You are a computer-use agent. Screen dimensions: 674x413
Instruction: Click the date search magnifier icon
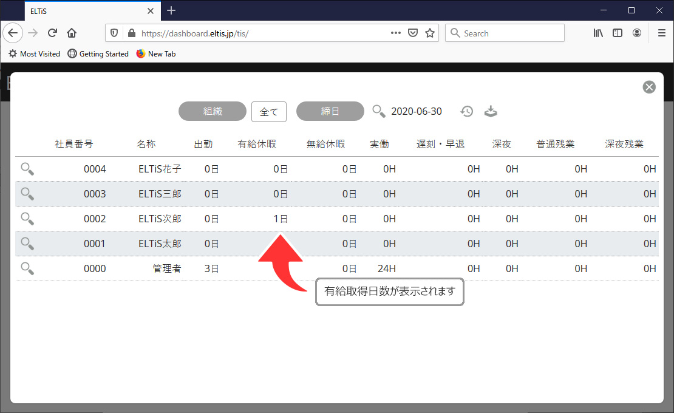pyautogui.click(x=379, y=111)
